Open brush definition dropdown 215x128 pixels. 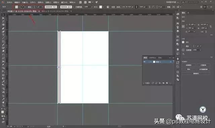pyautogui.click(x=73, y=7)
